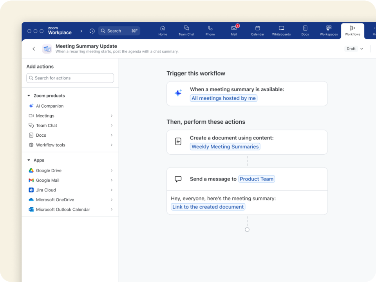The image size is (376, 282).
Task: Click the 'Search for actions' field
Action: (70, 78)
